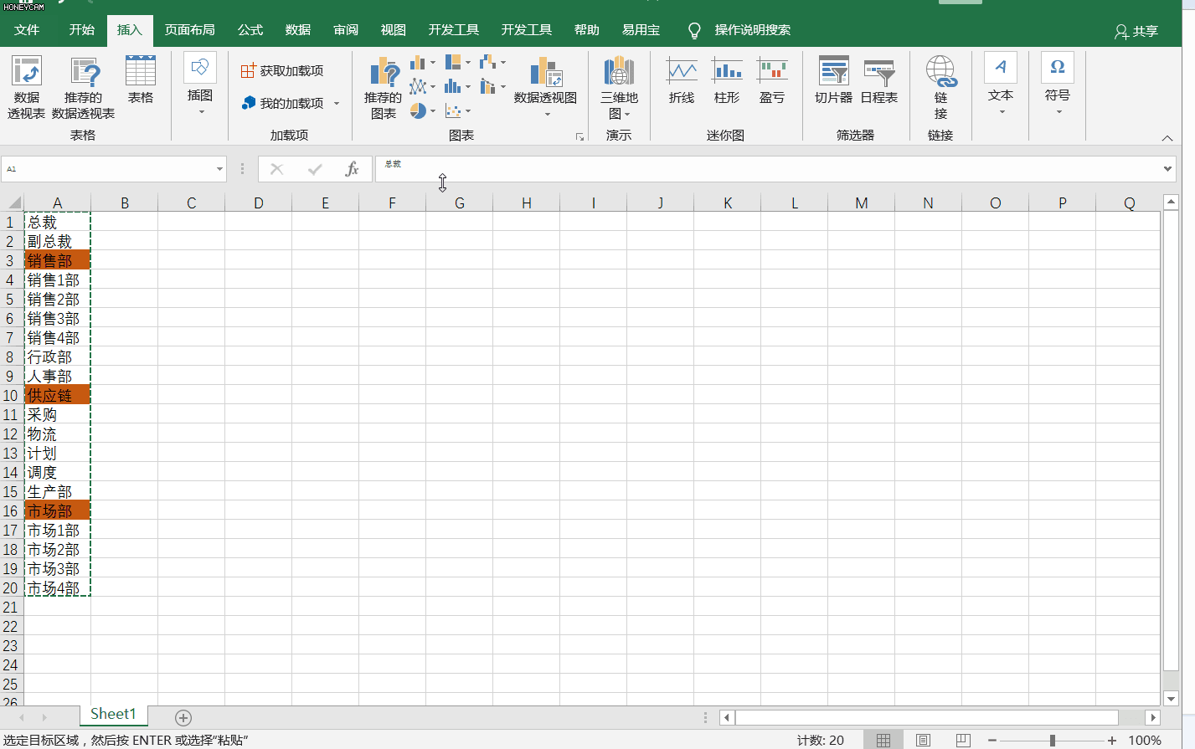Viewport: 1195px width, 749px height.
Task: Open the 符号 symbol menu
Action: (1058, 84)
